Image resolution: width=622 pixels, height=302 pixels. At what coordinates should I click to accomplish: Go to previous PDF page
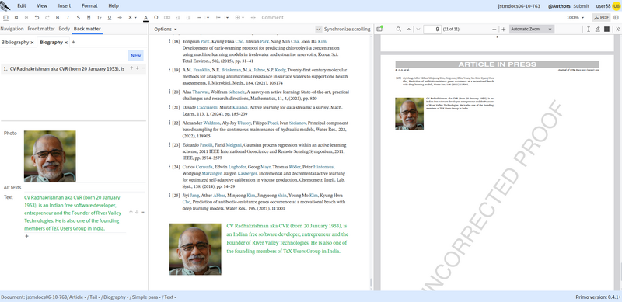[x=409, y=29]
